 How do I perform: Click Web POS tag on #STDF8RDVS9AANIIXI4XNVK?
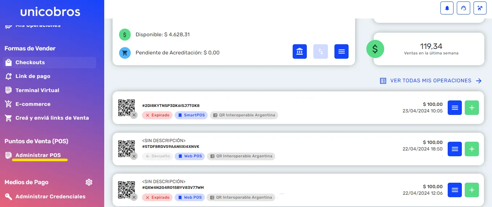[x=190, y=156]
